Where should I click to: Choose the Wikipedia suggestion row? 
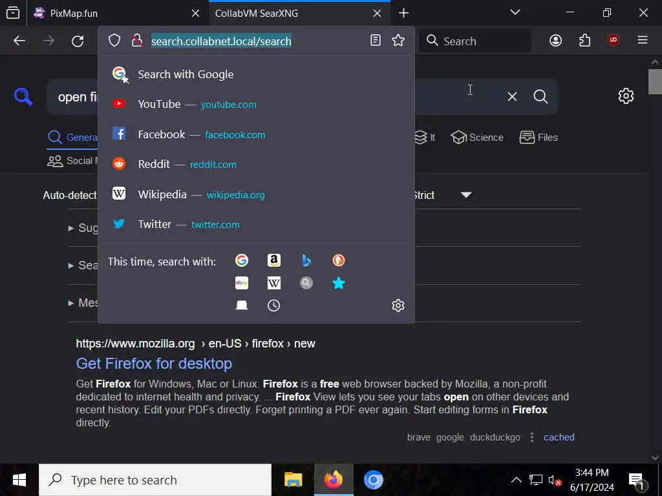[x=256, y=194]
